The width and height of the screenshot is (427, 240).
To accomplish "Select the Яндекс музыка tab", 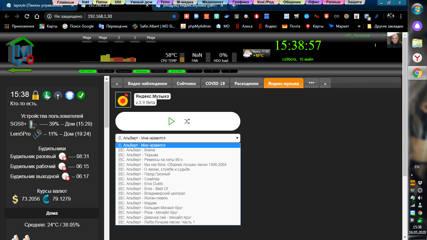I will 284,83.
